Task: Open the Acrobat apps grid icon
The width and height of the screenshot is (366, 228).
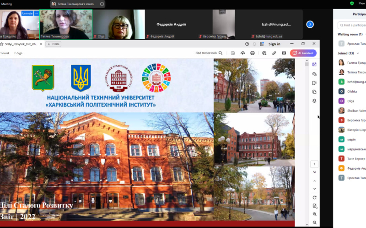Action: (262, 44)
